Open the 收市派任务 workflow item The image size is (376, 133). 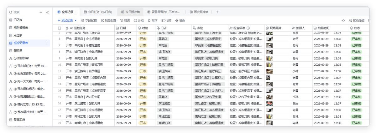pos(28,74)
